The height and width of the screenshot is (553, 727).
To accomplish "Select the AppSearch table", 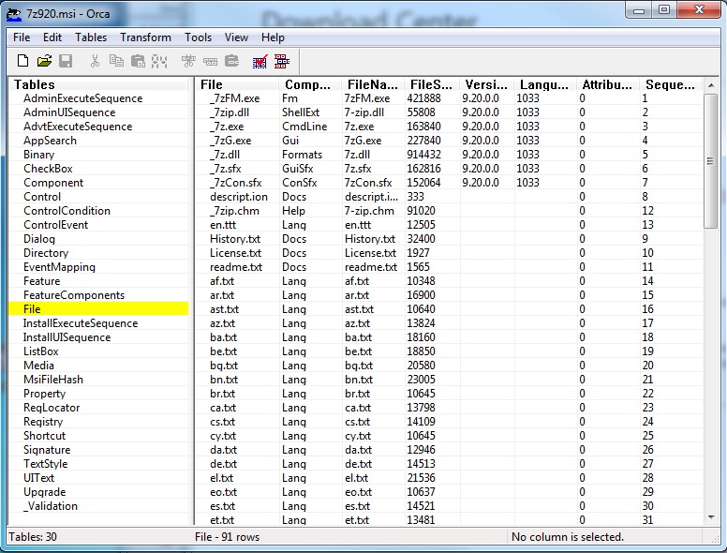I will [50, 140].
